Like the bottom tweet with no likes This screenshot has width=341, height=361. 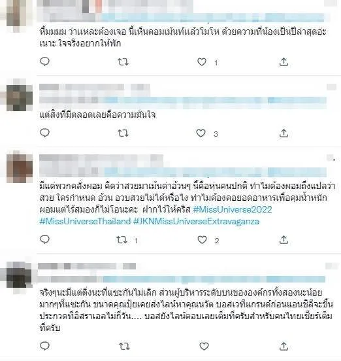[204, 346]
